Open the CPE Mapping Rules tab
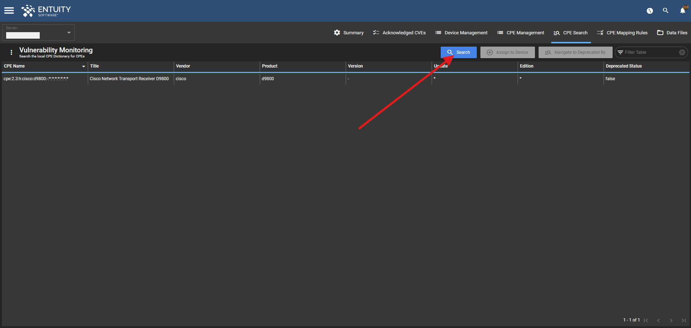The height and width of the screenshot is (328, 691). (x=622, y=33)
